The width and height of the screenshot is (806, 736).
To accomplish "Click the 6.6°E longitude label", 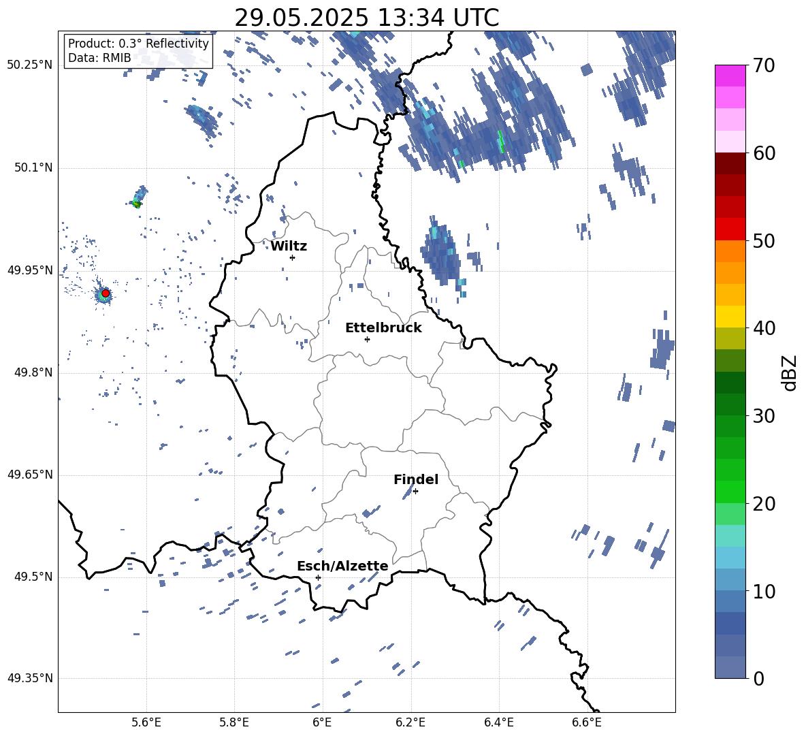I will 587,722.
